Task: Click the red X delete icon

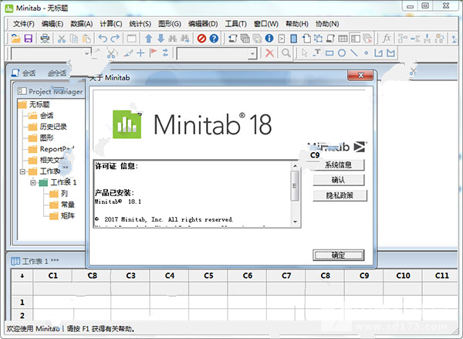Action: [269, 53]
